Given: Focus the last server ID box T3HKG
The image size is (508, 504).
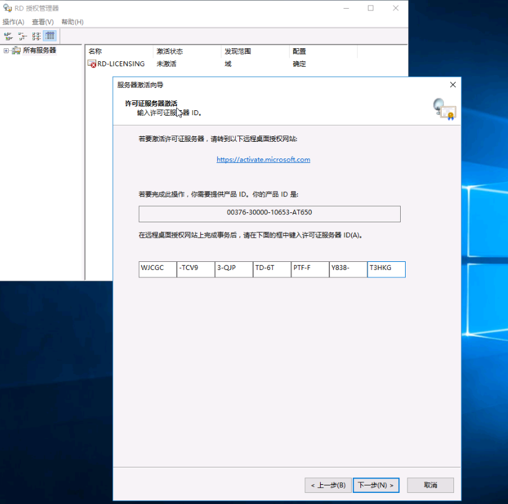Looking at the screenshot, I should (386, 269).
